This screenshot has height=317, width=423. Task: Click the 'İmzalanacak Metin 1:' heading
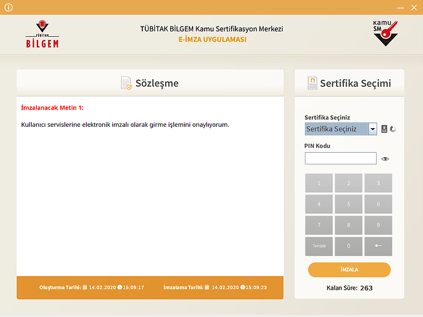tap(52, 108)
